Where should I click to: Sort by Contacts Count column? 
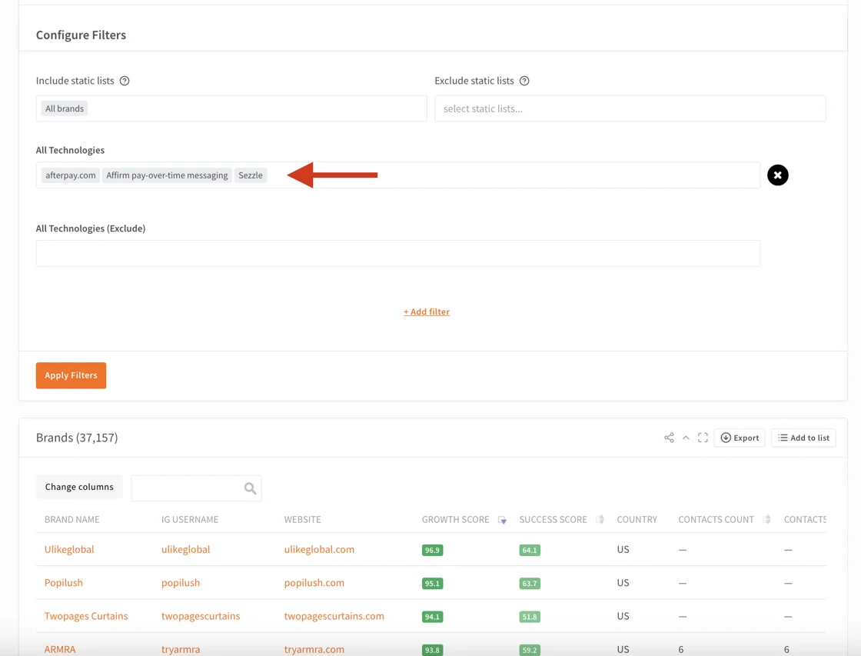[766, 520]
